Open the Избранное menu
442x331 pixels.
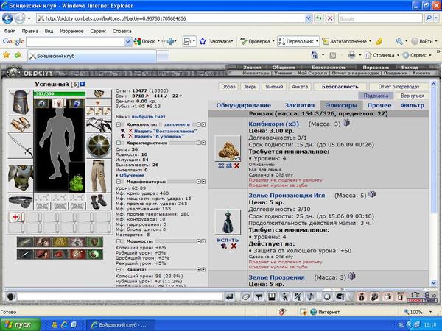point(71,31)
